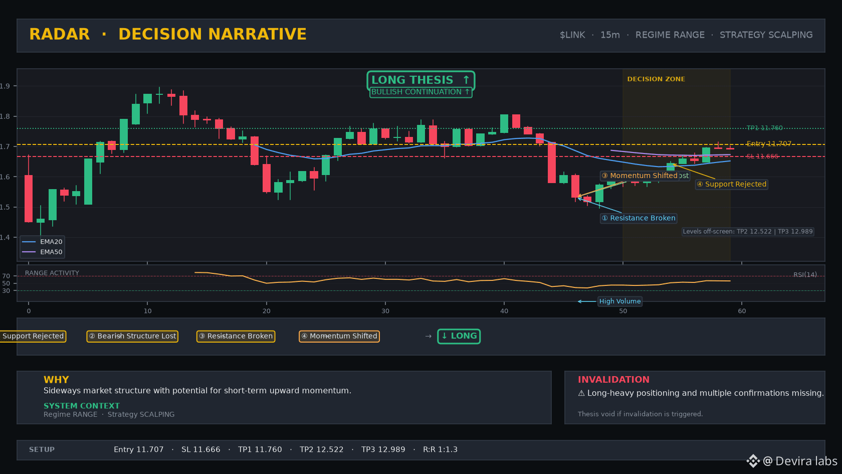Click the WHY heading
This screenshot has width=842, height=474.
click(x=56, y=380)
